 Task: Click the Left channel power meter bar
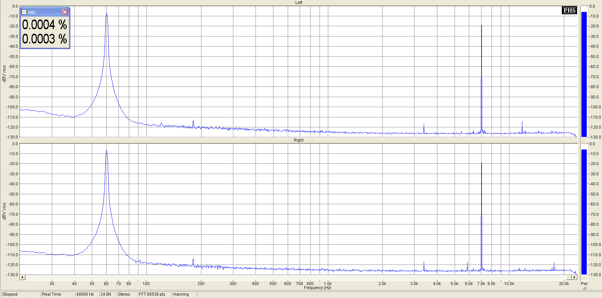coord(584,74)
